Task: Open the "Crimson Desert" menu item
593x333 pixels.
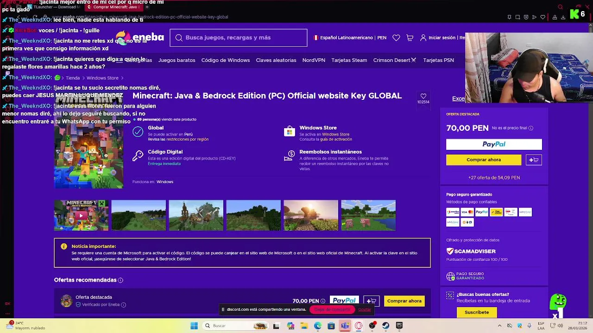Action: (394, 60)
